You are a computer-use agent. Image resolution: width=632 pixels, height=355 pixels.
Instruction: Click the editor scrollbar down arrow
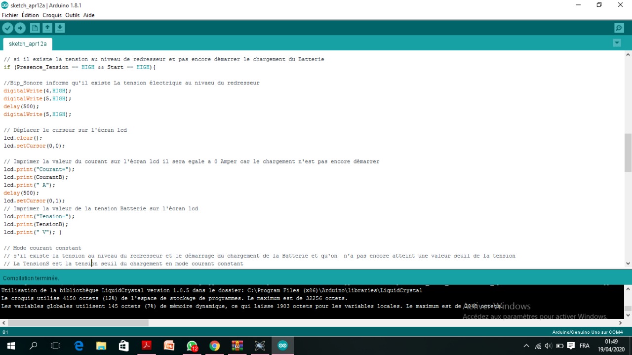coord(628,264)
